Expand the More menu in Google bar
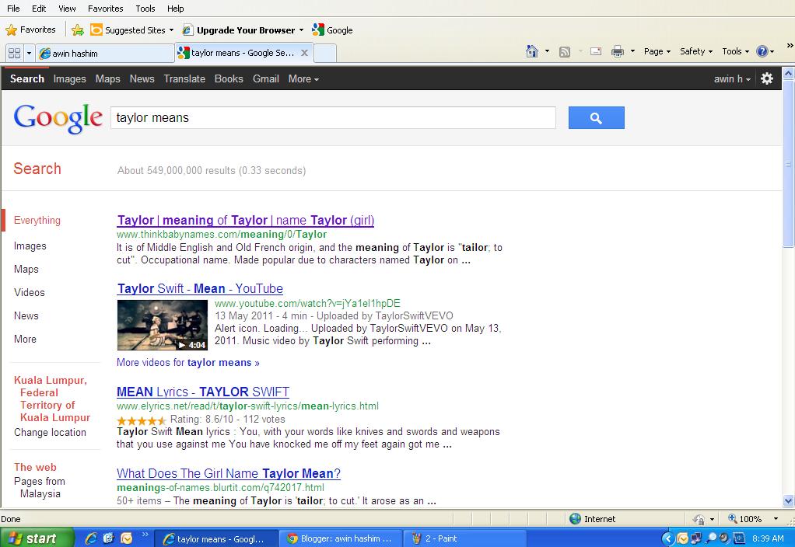 point(303,79)
